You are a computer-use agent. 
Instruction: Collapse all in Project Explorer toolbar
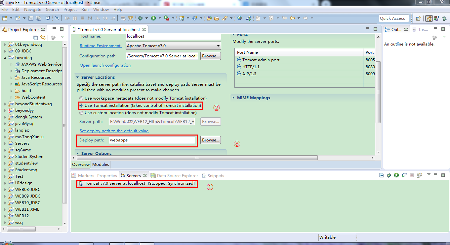[35, 37]
